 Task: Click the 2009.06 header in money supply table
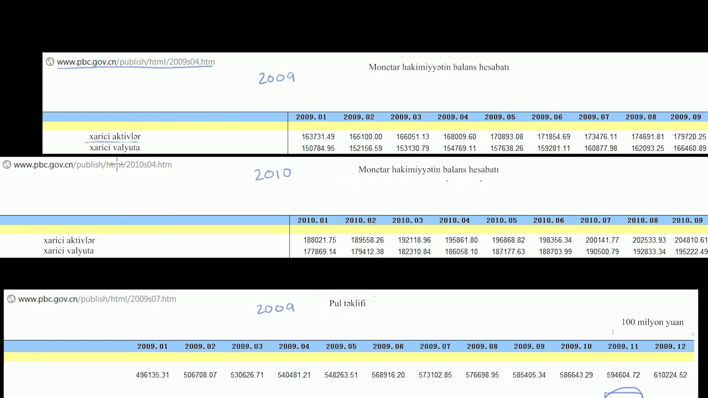388,346
